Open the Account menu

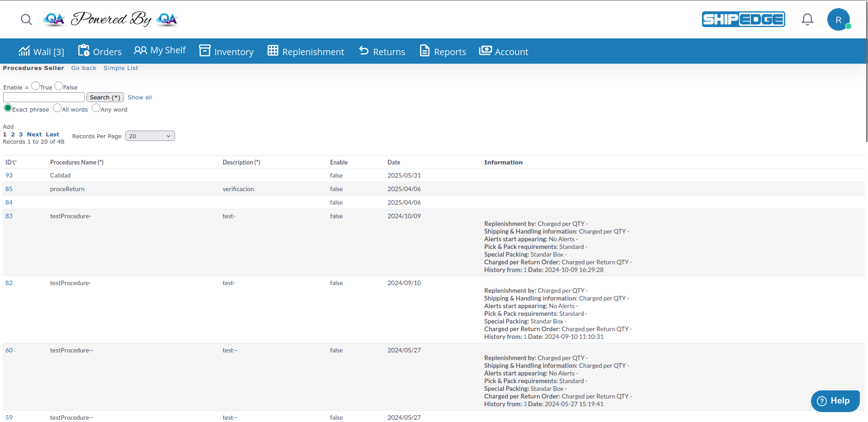[503, 52]
